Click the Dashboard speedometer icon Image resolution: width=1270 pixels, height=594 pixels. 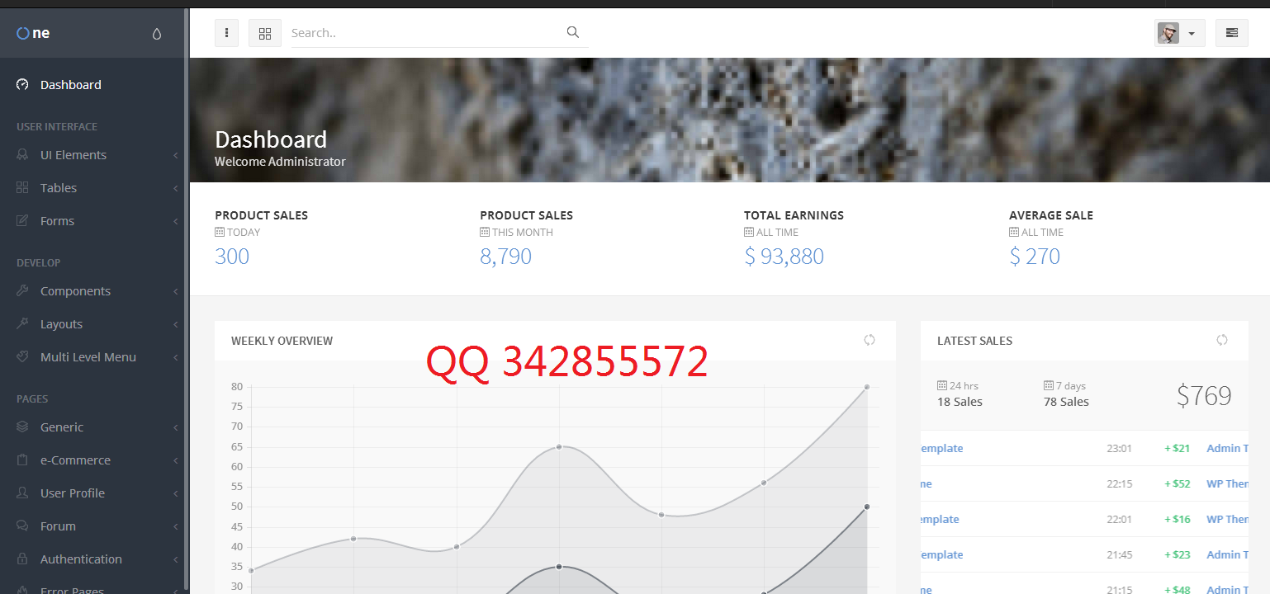pos(22,85)
